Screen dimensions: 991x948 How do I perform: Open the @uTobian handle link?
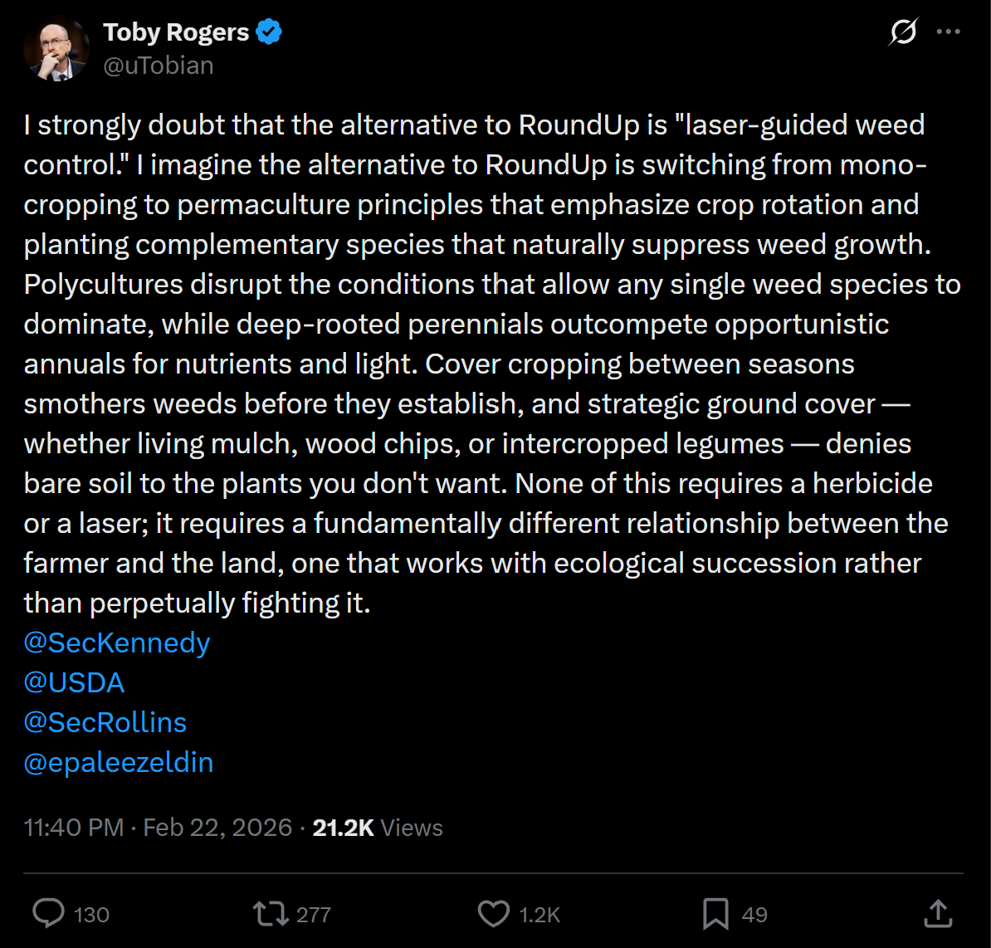point(158,66)
